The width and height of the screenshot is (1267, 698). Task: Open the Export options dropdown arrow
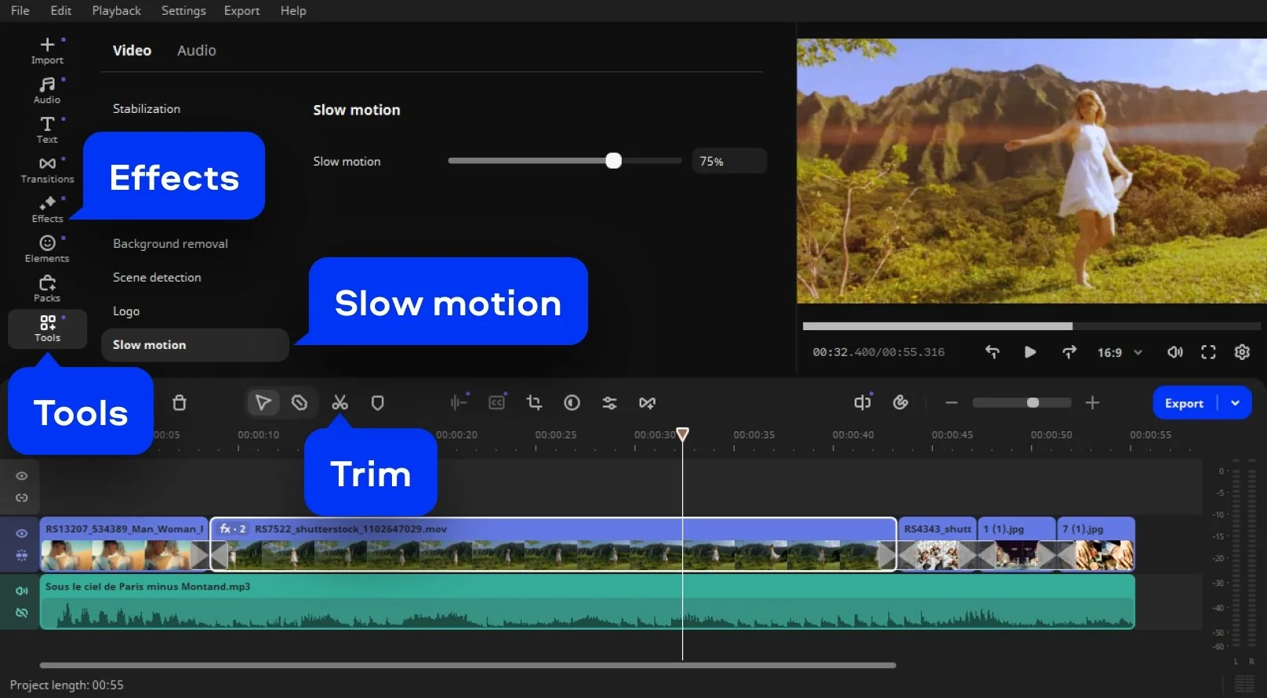1236,403
